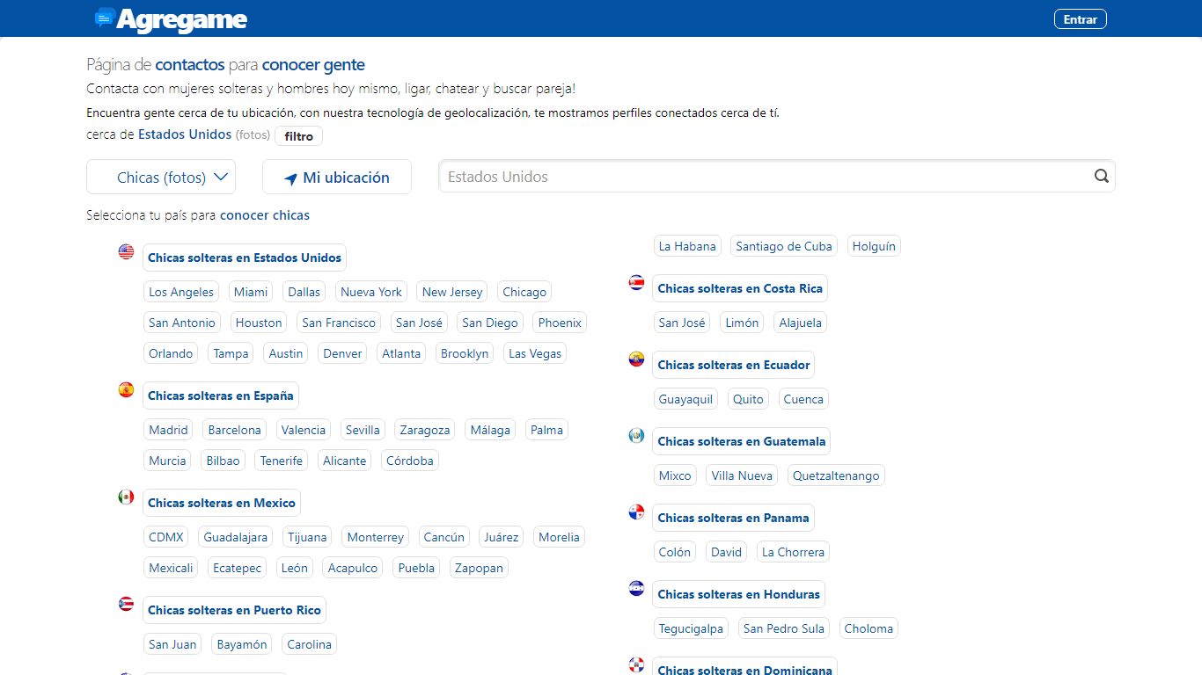Select the Acapulco city tag
The height and width of the screenshot is (675, 1202).
pos(353,568)
